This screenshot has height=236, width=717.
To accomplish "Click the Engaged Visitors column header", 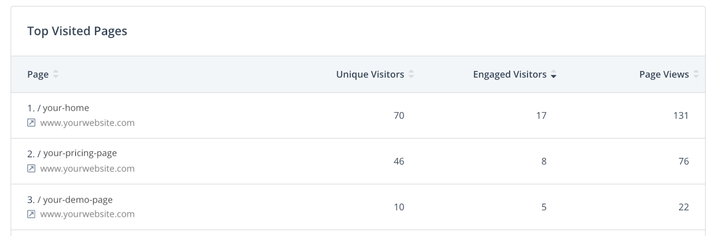I will (510, 74).
